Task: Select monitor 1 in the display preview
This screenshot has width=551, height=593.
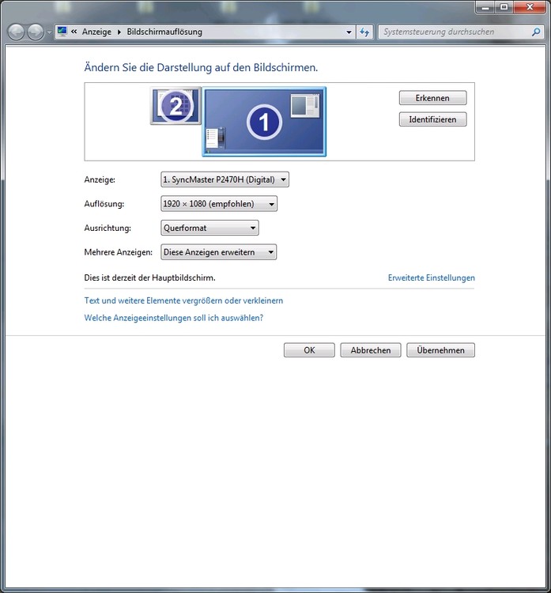Action: [x=264, y=122]
